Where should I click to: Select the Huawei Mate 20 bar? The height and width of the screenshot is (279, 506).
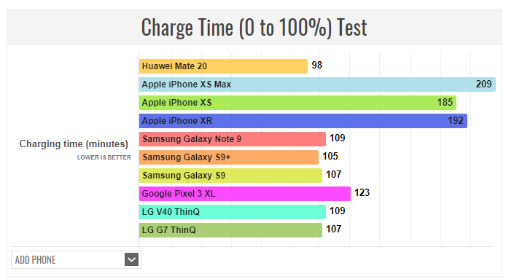tap(223, 66)
